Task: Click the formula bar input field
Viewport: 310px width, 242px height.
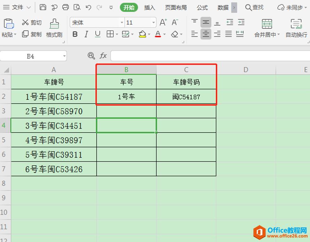Action: coord(210,56)
